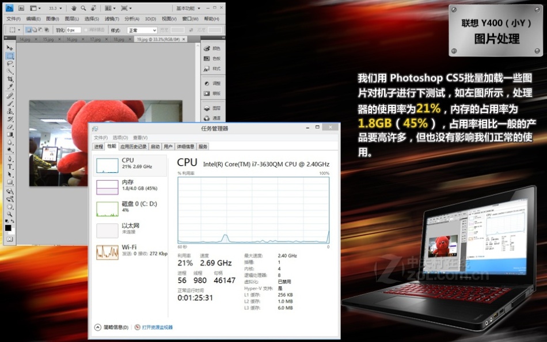Click Rotate View tool in application bar
Image resolution: width=547 pixels, height=342 pixels.
coord(93,8)
